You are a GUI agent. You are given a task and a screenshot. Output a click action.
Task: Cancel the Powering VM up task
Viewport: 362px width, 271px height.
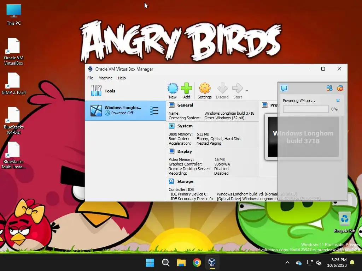pyautogui.click(x=338, y=100)
